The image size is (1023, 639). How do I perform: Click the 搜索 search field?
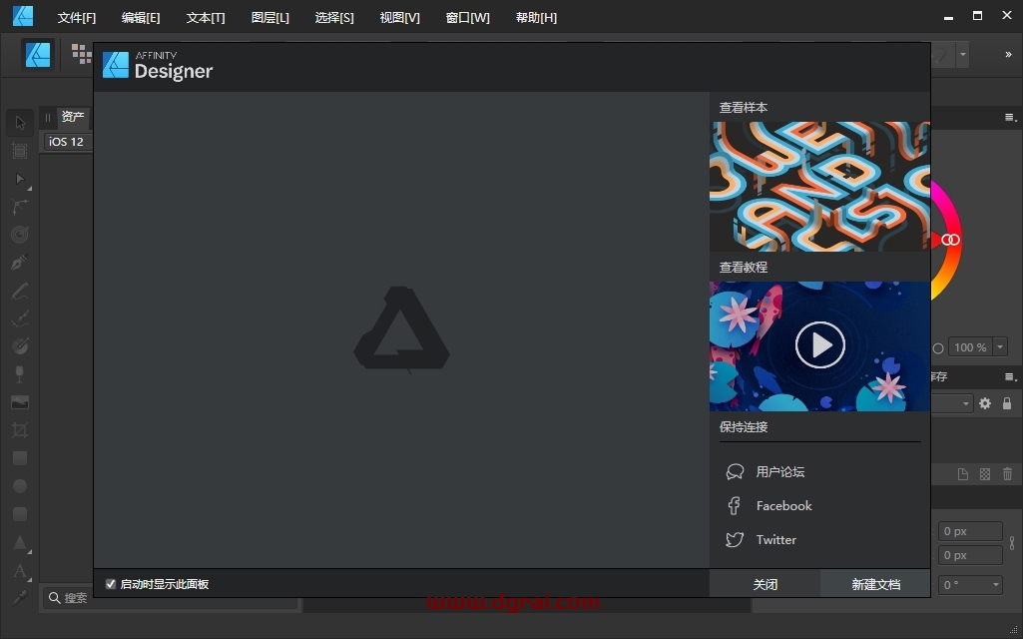click(x=171, y=598)
